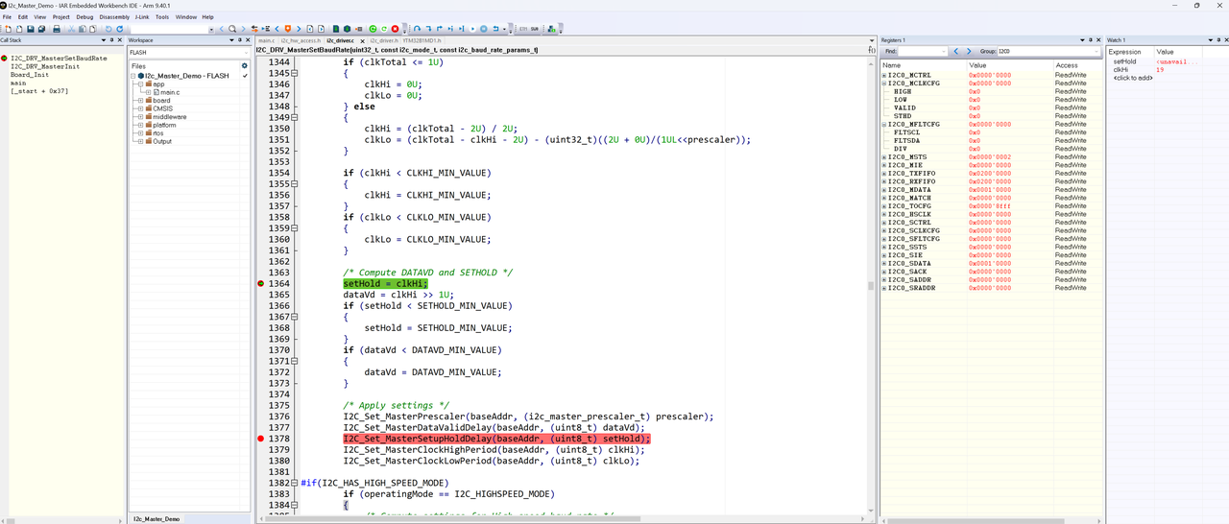
Task: Toggle the breakpoint marker on line 1364
Action: [x=261, y=284]
